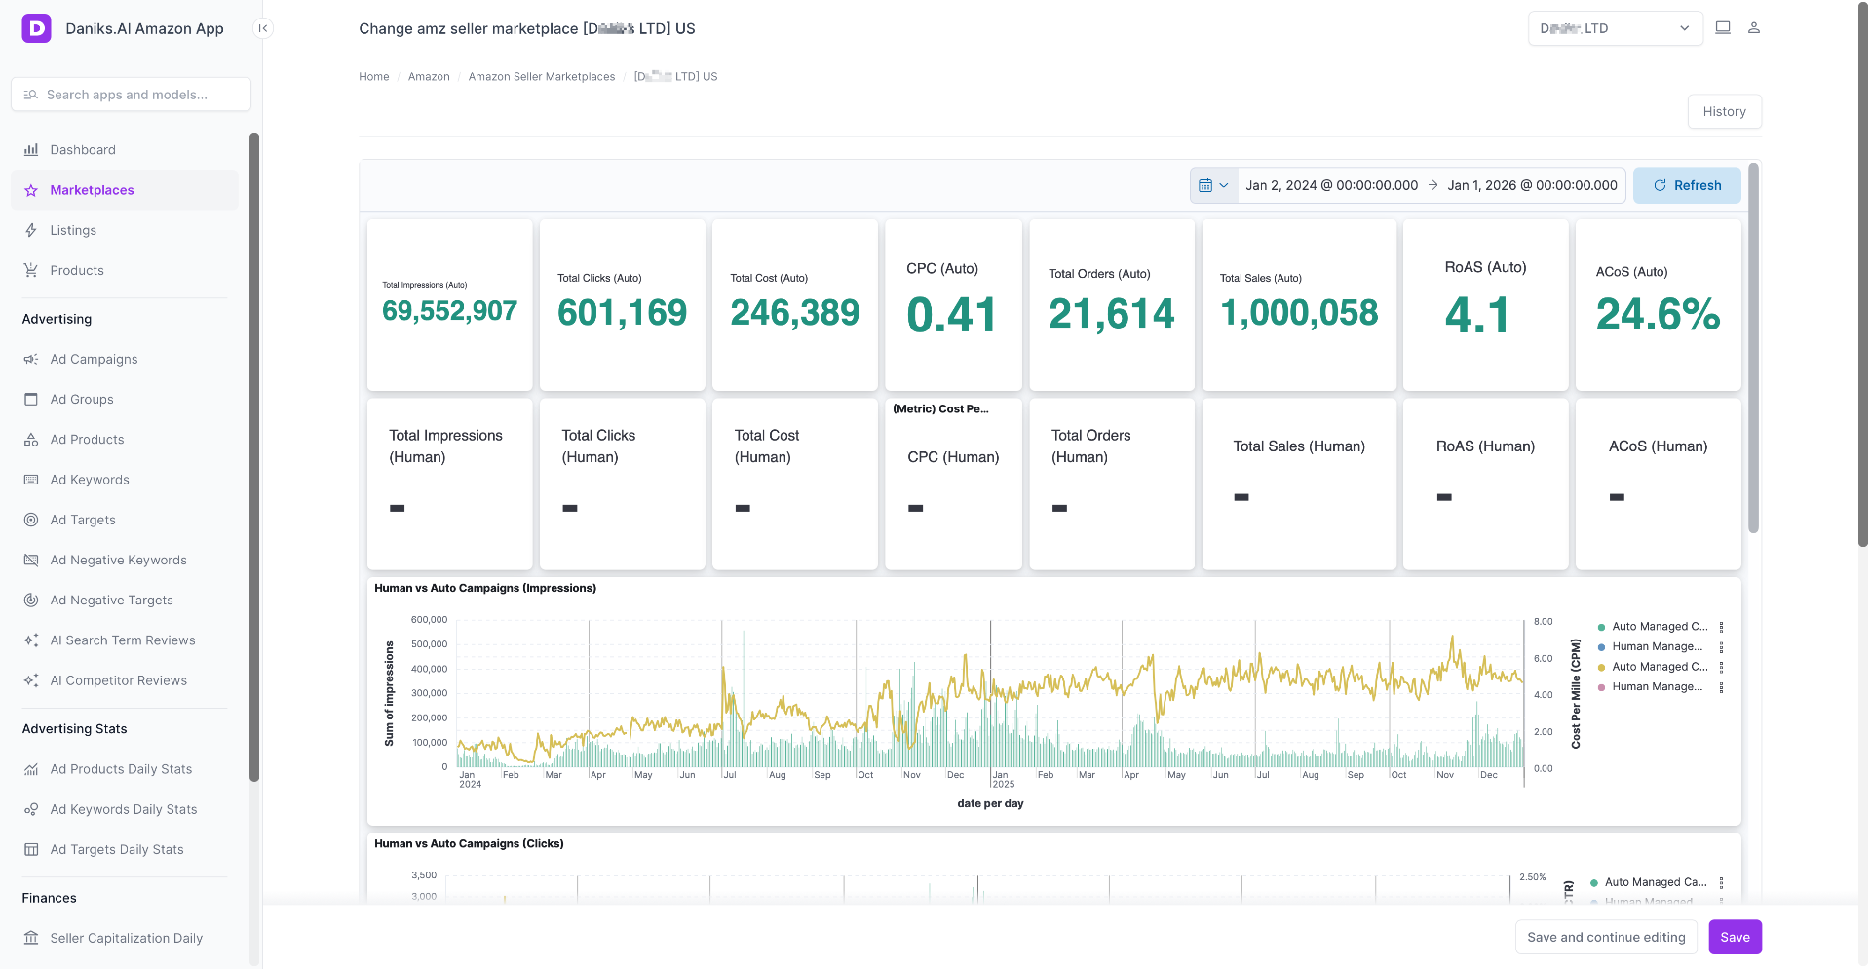Click the Total Cost (Auto) value 246,389
Image resolution: width=1871 pixels, height=969 pixels.
click(x=795, y=313)
